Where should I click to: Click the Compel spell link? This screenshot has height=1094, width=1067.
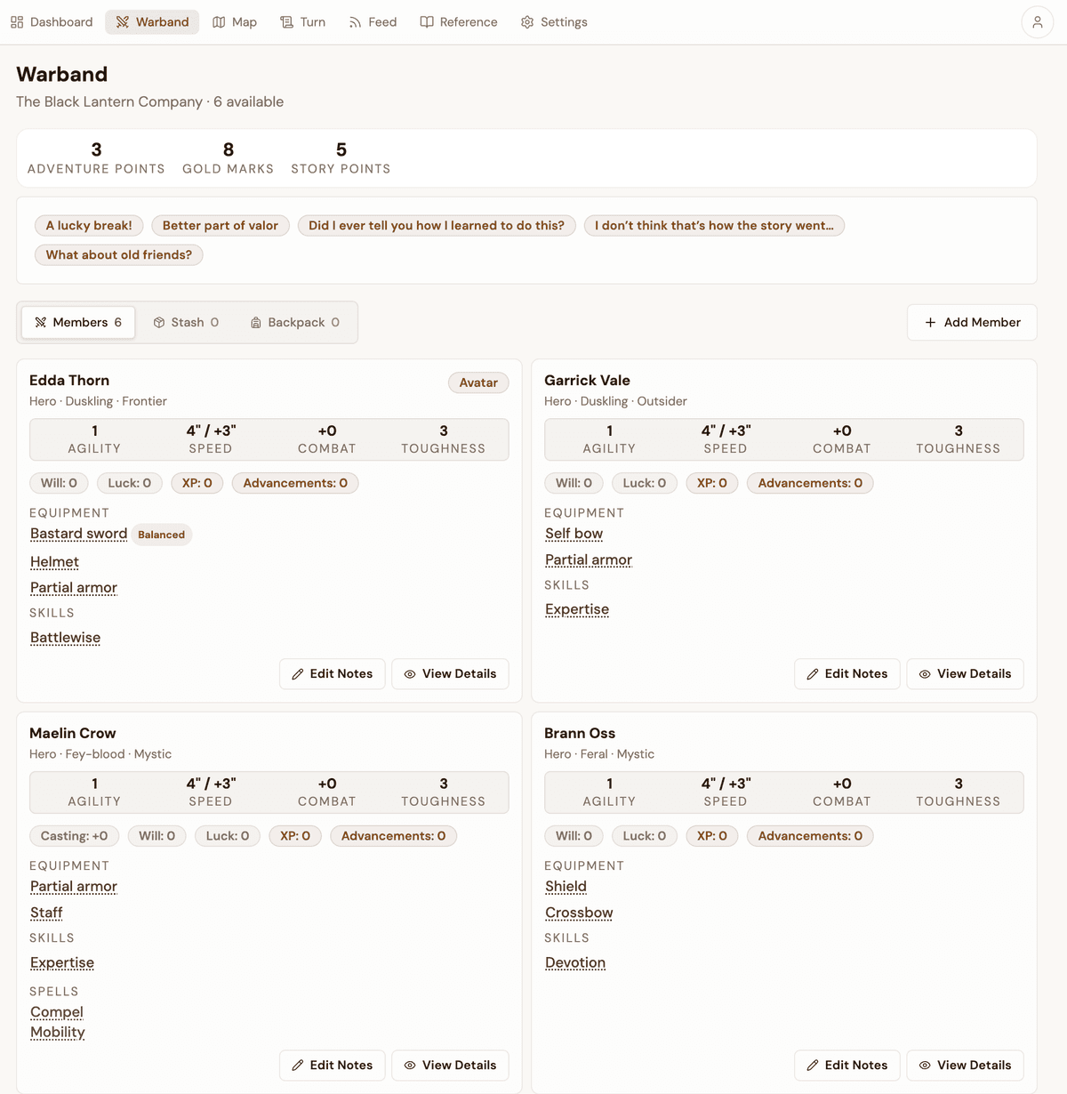(x=57, y=1012)
